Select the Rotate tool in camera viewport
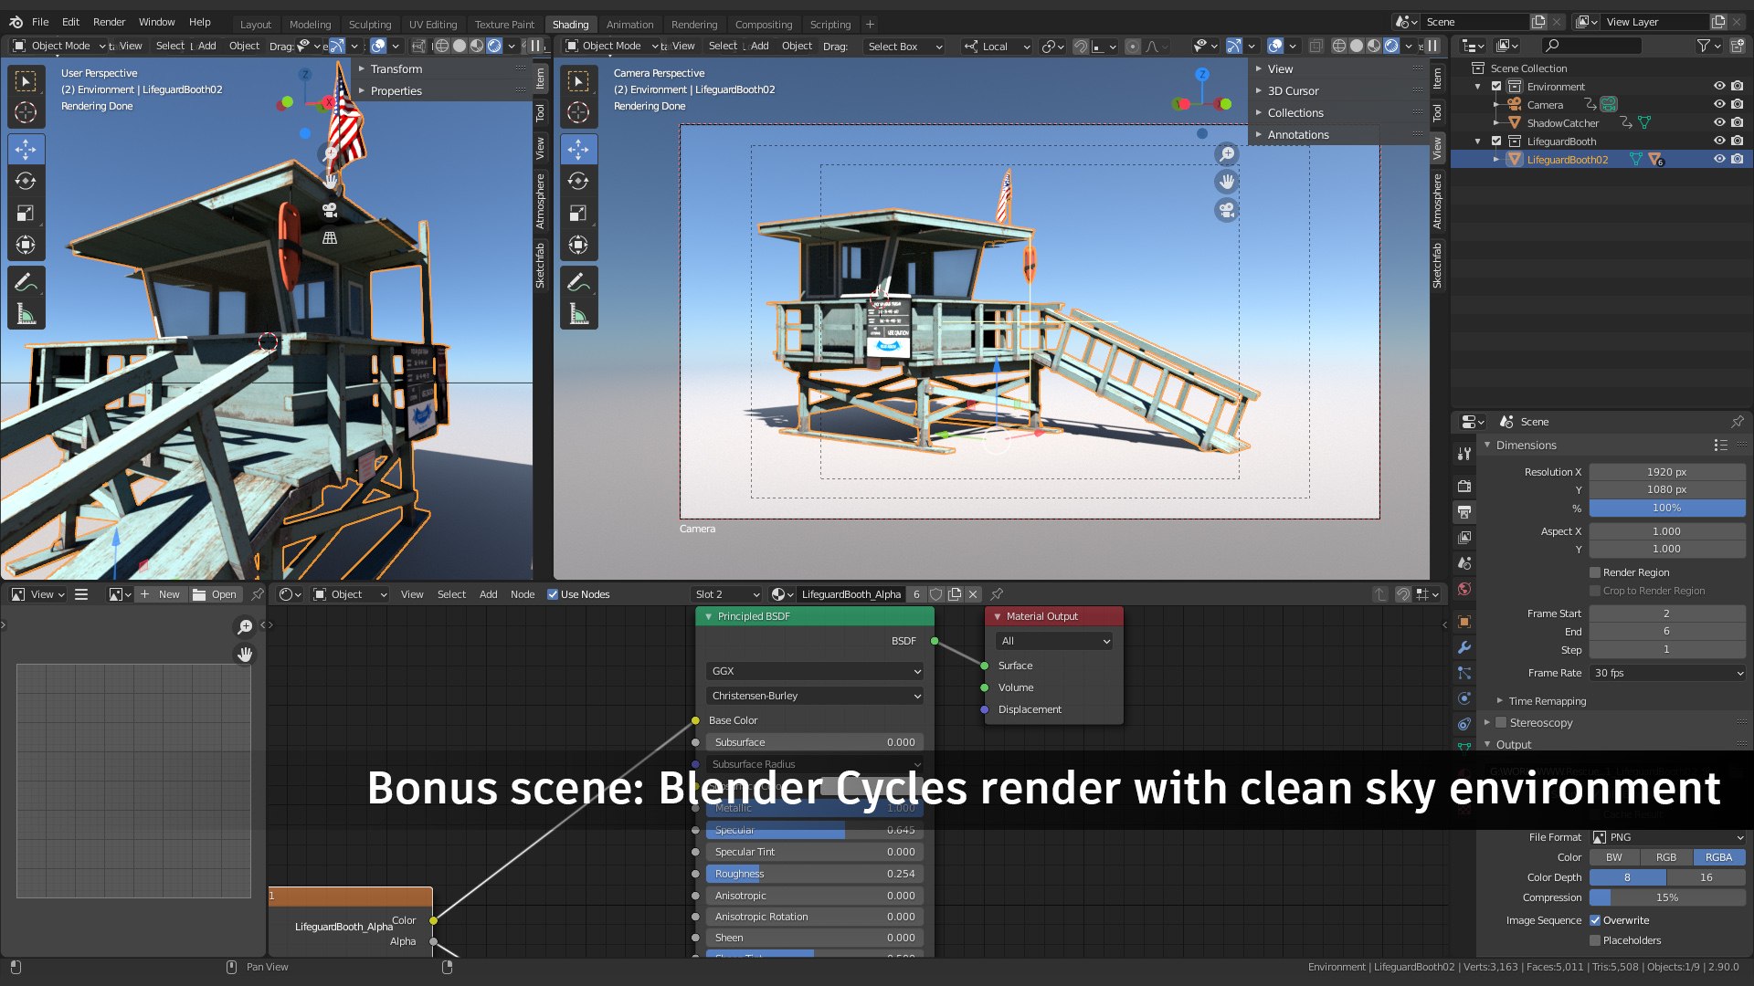The width and height of the screenshot is (1754, 986). point(578,181)
